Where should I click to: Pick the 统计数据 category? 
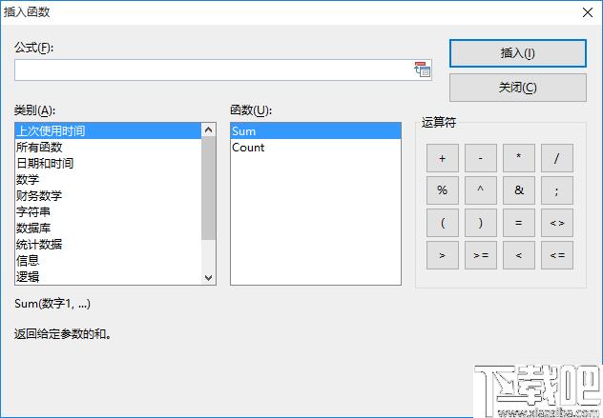pyautogui.click(x=39, y=245)
